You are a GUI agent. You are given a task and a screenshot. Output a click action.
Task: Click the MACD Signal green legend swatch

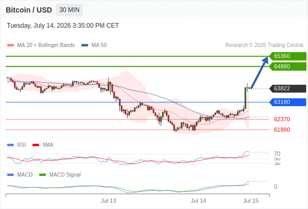click(42, 175)
